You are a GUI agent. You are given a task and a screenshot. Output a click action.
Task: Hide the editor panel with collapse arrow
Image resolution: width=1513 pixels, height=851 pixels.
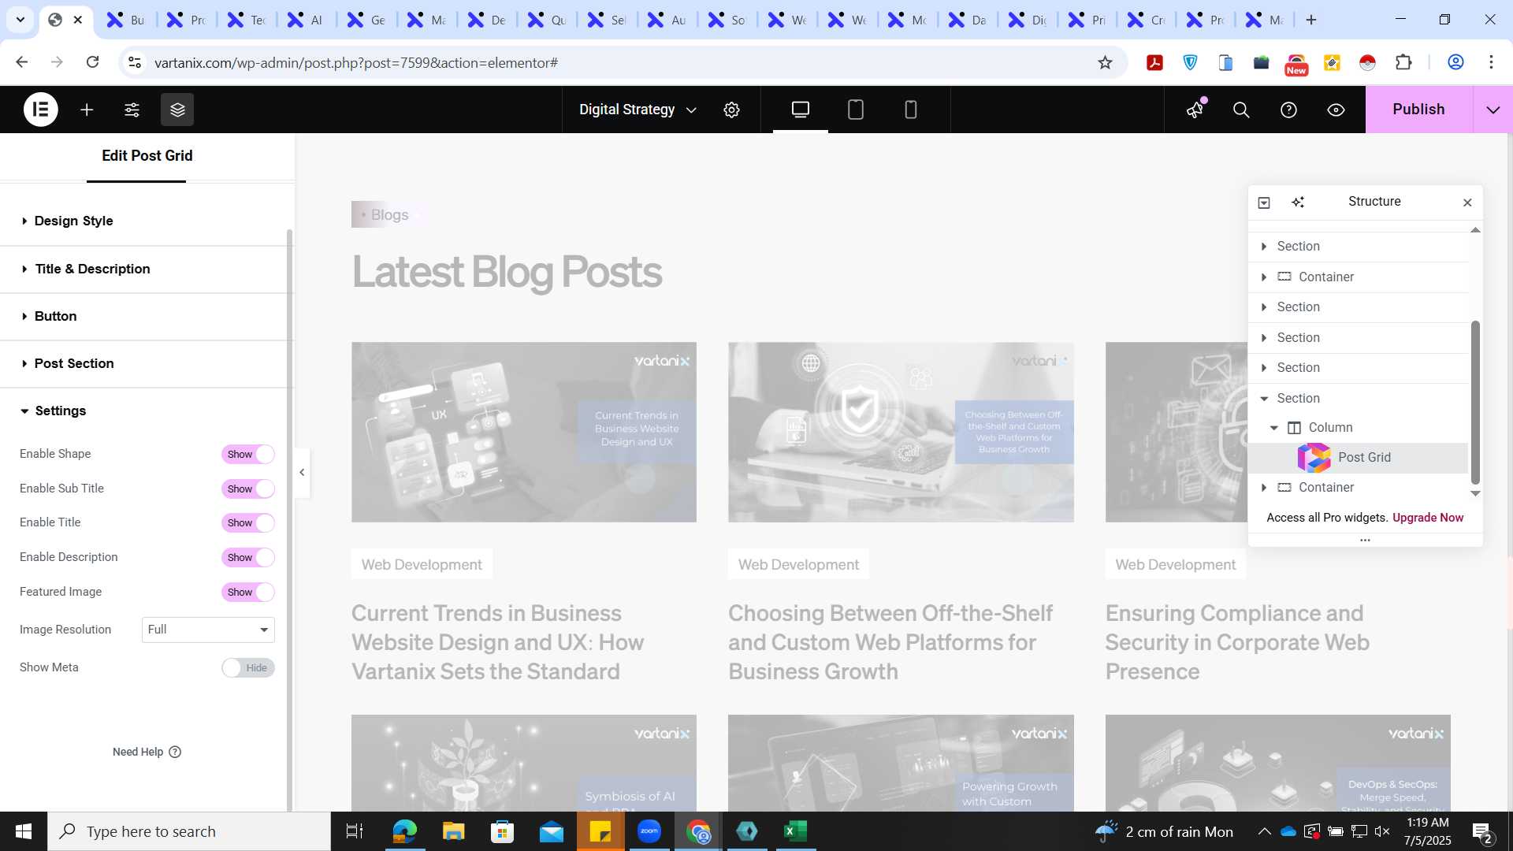click(x=302, y=473)
